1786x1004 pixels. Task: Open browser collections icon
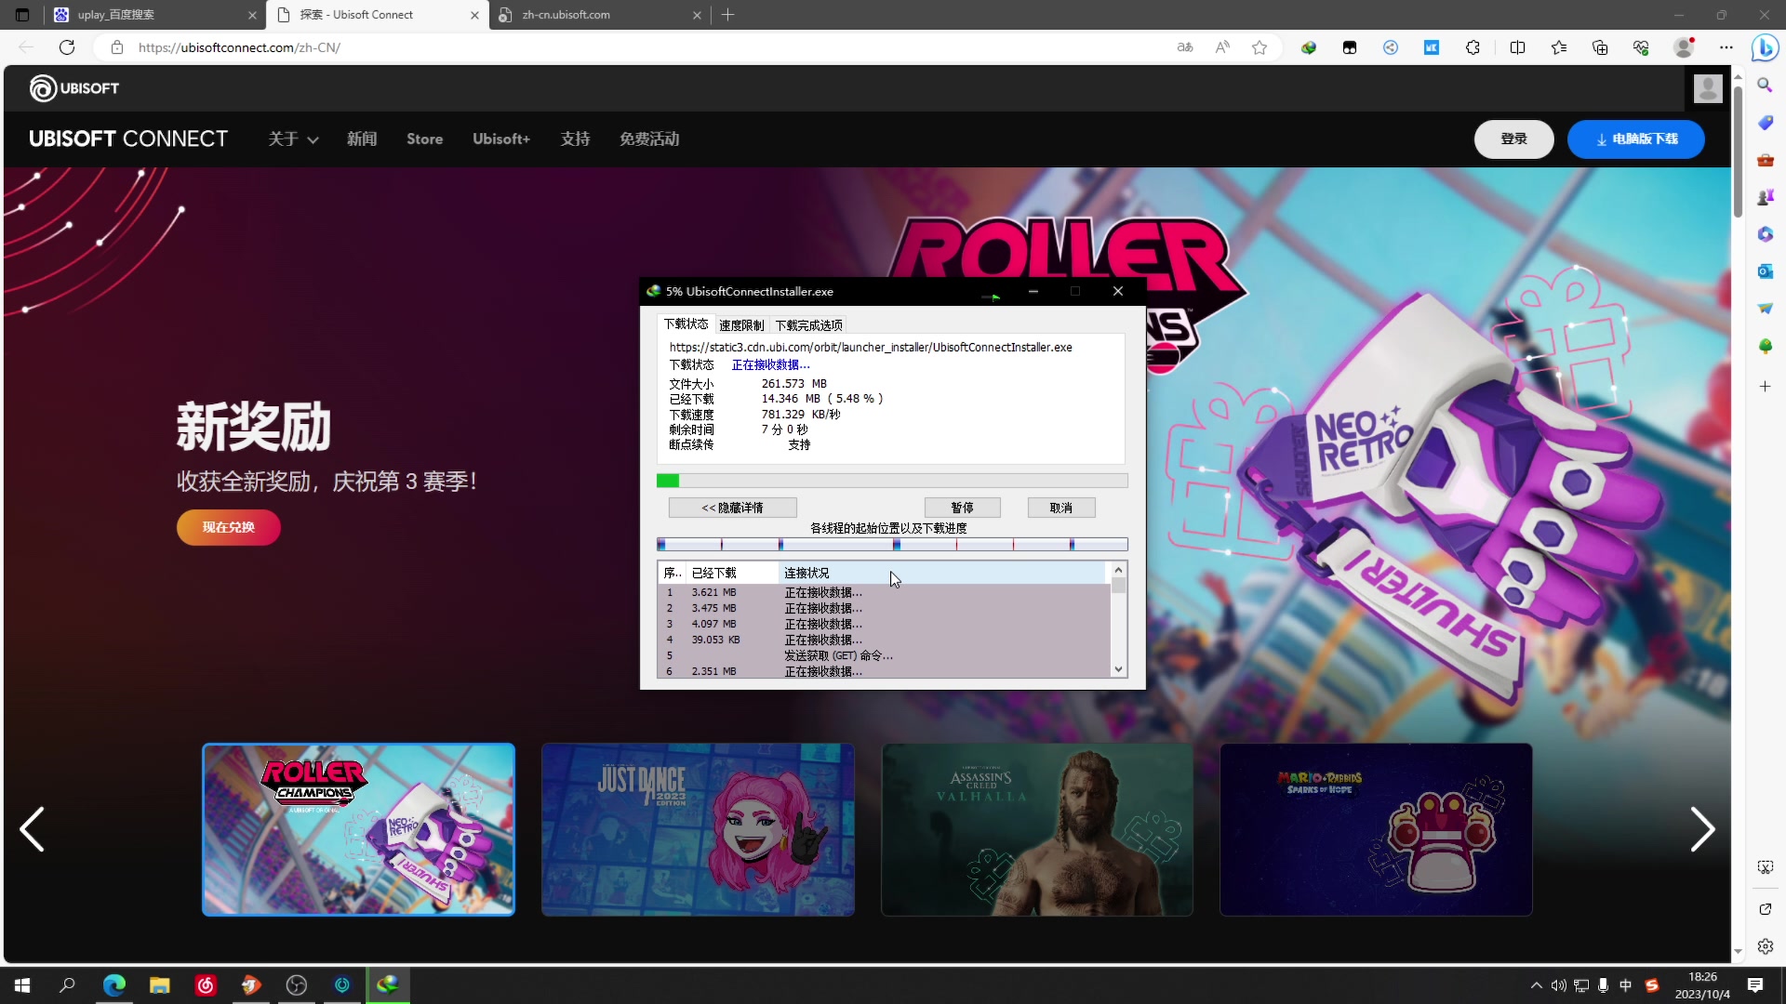pyautogui.click(x=1600, y=47)
